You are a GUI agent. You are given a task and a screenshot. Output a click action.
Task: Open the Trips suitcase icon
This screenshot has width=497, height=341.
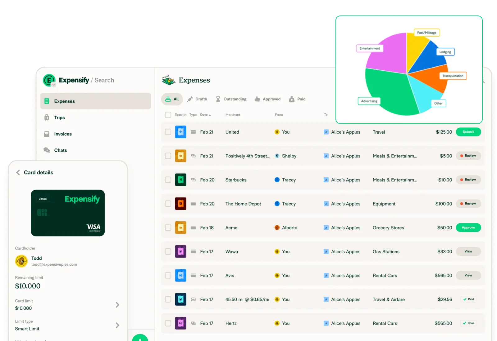coord(47,117)
